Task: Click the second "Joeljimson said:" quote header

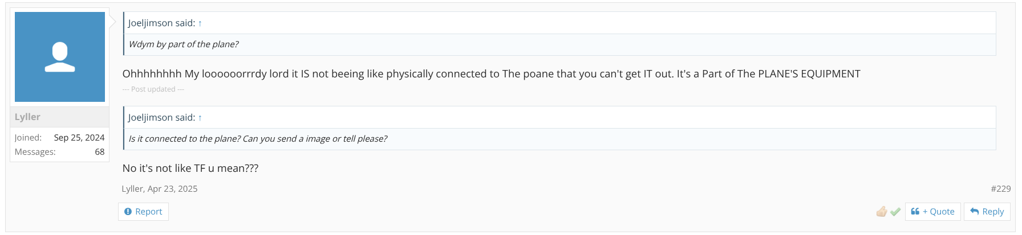Action: click(x=161, y=117)
